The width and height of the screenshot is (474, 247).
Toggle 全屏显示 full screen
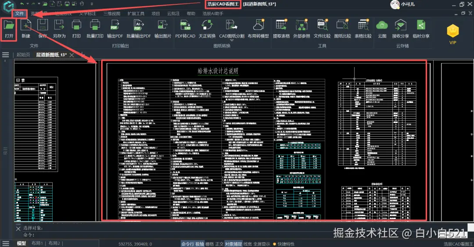[262, 244]
